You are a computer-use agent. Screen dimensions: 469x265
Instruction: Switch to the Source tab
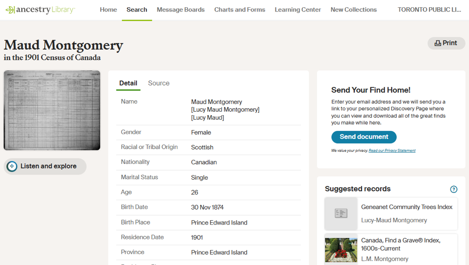tap(158, 83)
